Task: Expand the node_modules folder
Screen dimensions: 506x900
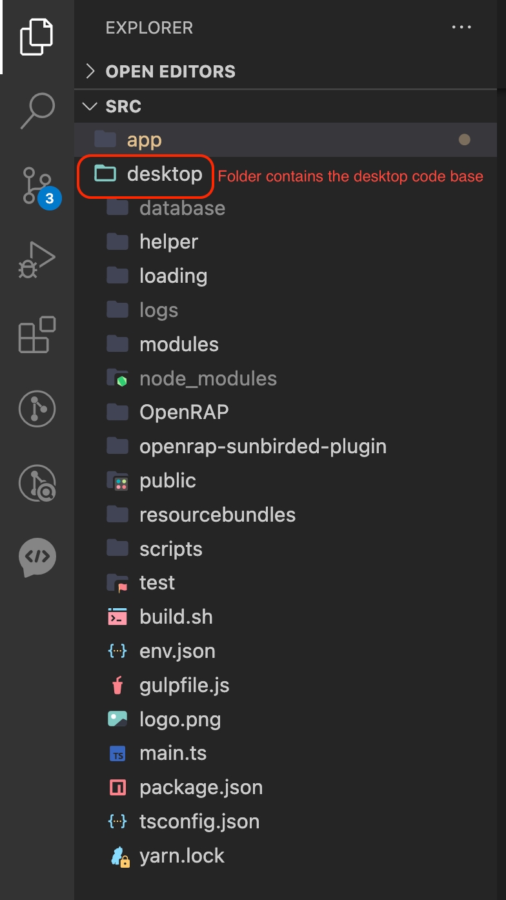Action: point(208,378)
